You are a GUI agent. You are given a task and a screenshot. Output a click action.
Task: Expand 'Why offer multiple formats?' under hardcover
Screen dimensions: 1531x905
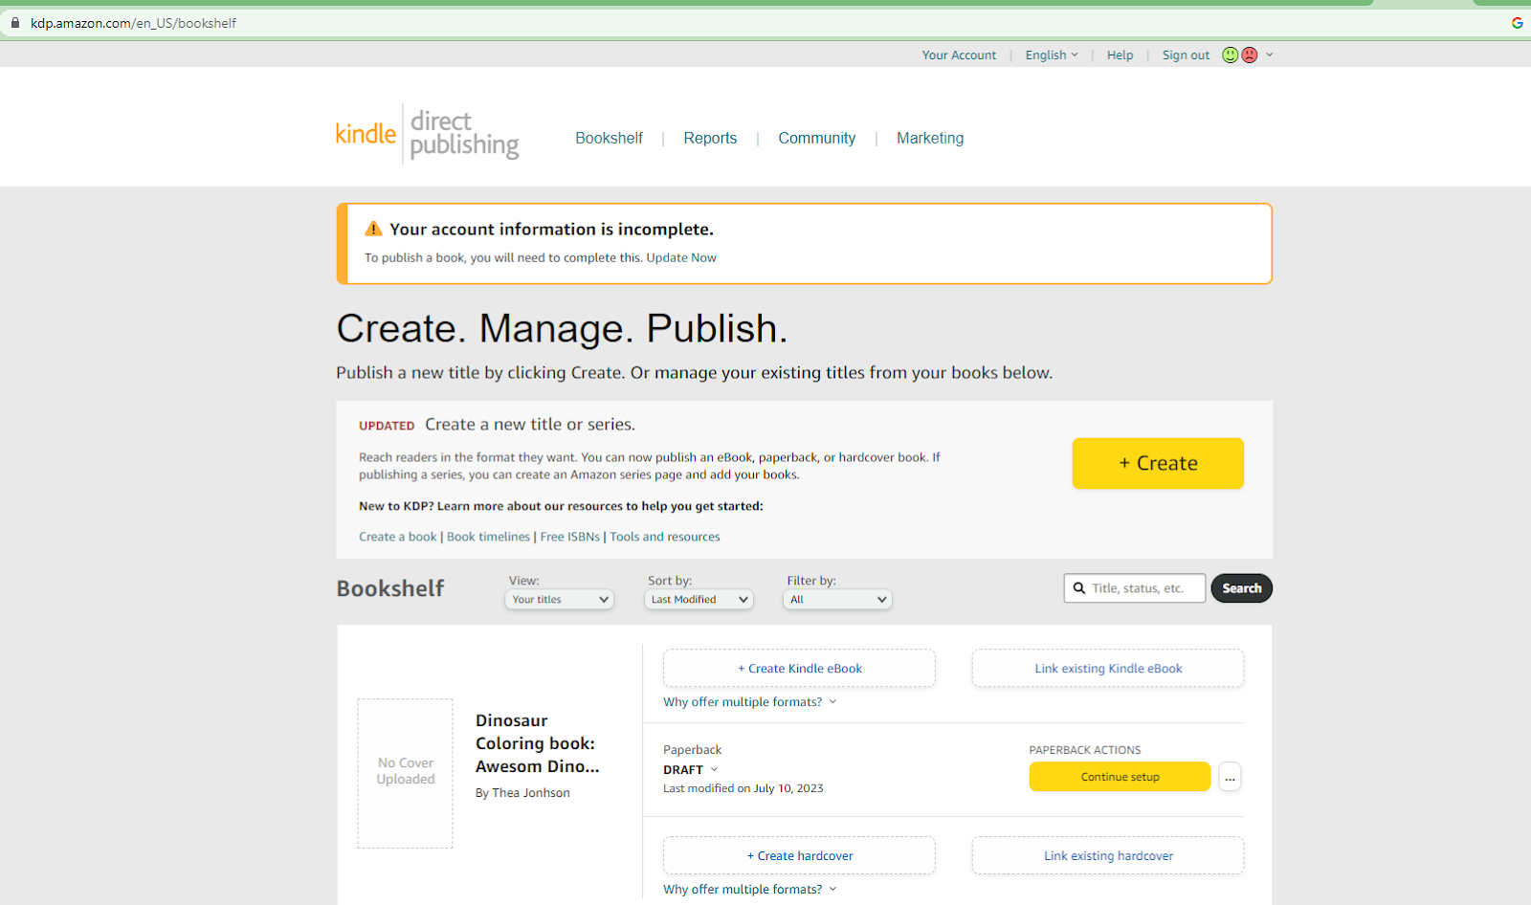click(x=750, y=890)
